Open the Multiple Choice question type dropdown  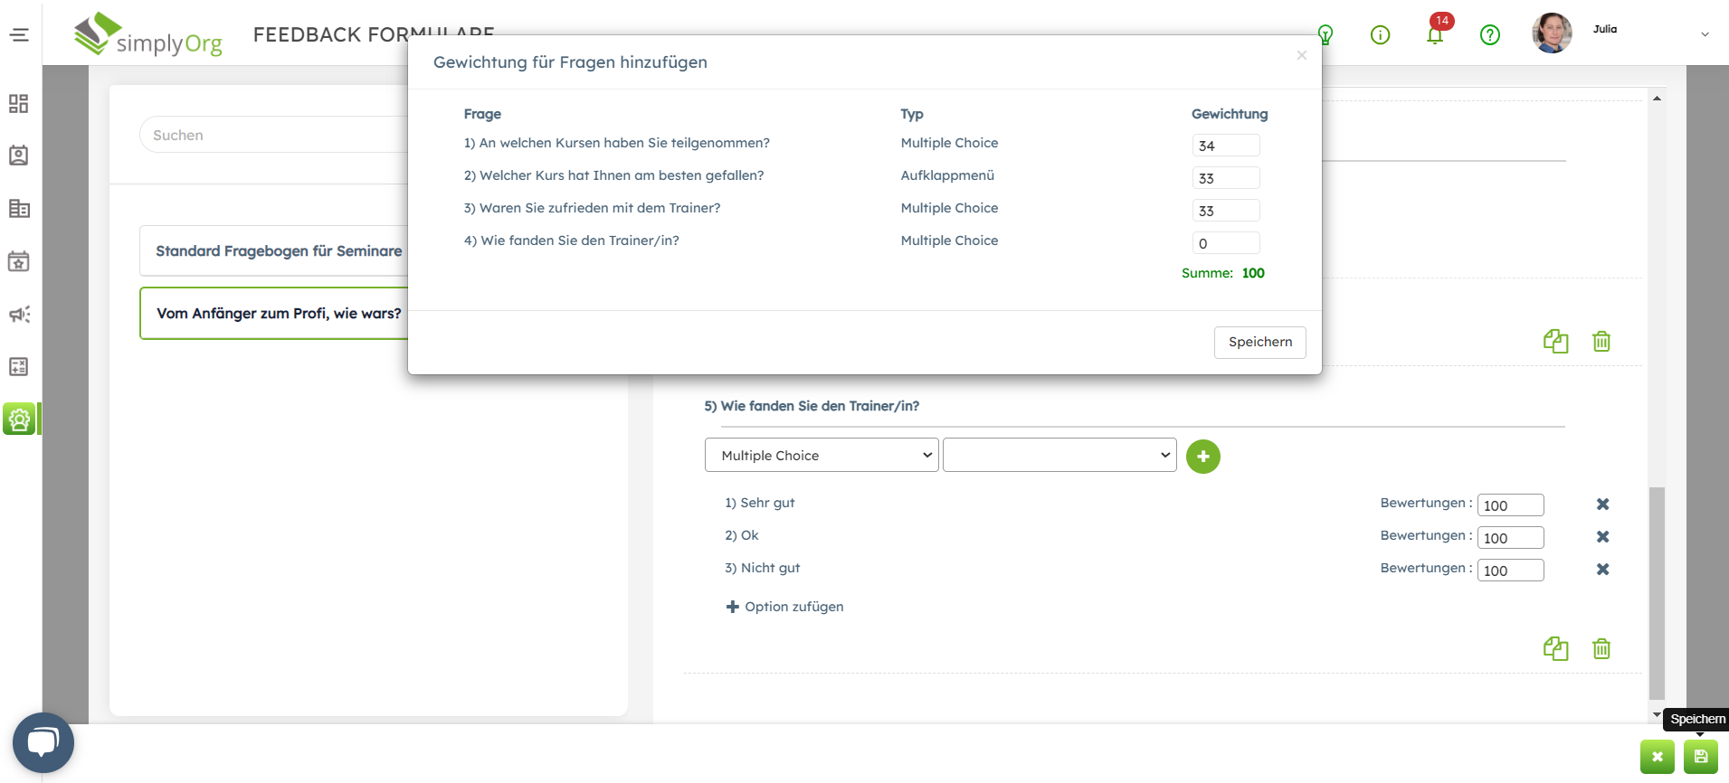[x=821, y=456]
